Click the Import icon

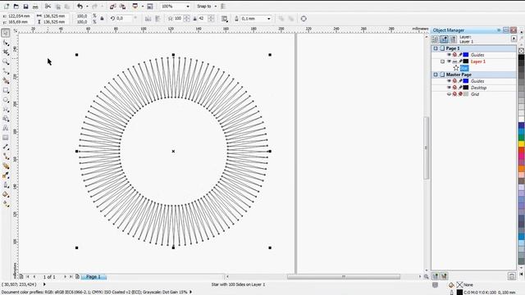[113, 7]
